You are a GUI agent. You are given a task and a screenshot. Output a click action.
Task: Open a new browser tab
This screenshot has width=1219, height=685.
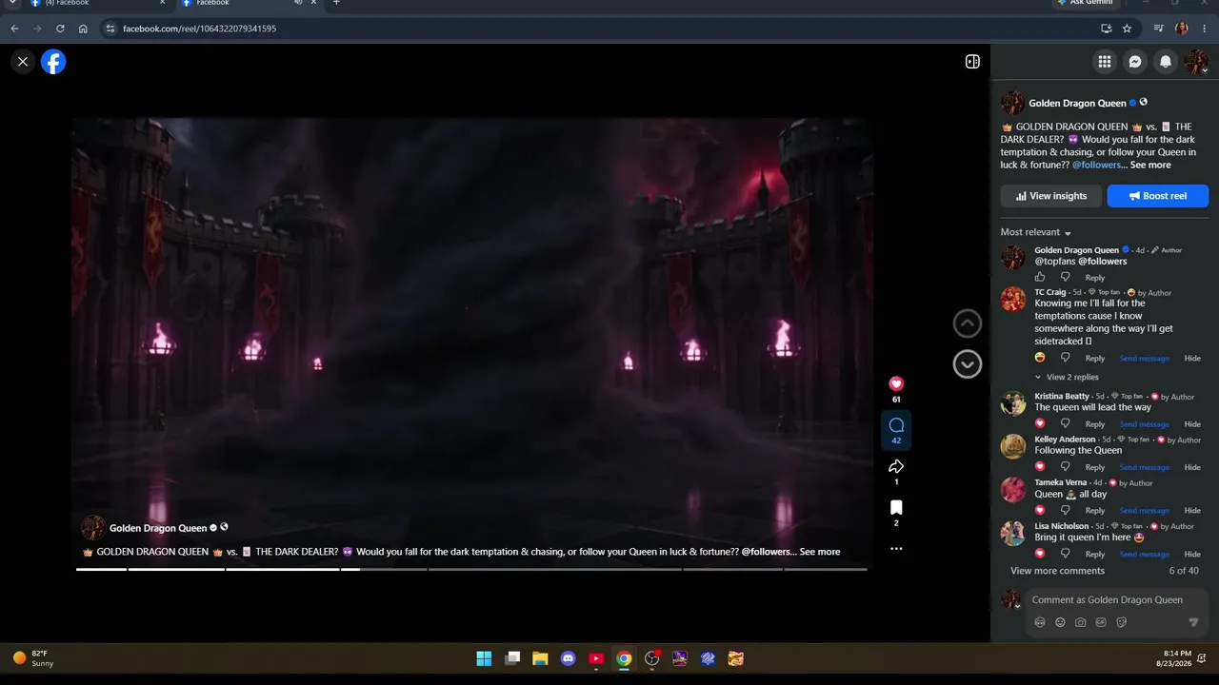tap(336, 3)
